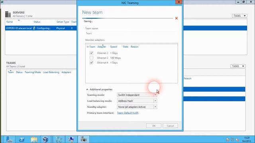The image size is (255, 143).
Task: Open the Servers TASKS dropdown
Action: tap(239, 16)
